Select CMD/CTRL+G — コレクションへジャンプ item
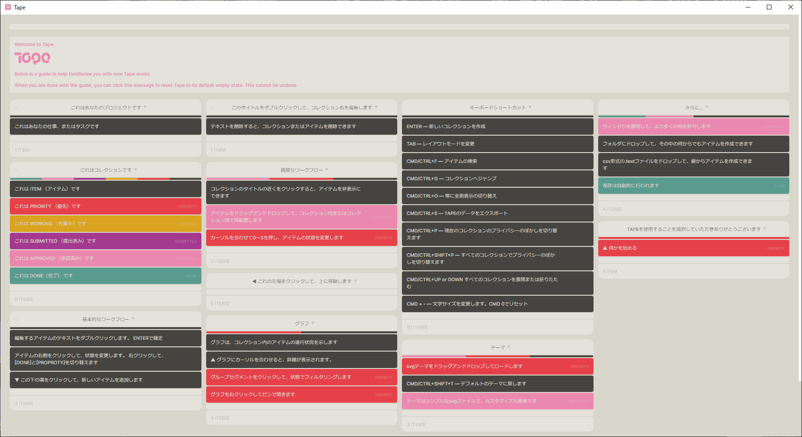Image resolution: width=802 pixels, height=437 pixels. click(498, 178)
